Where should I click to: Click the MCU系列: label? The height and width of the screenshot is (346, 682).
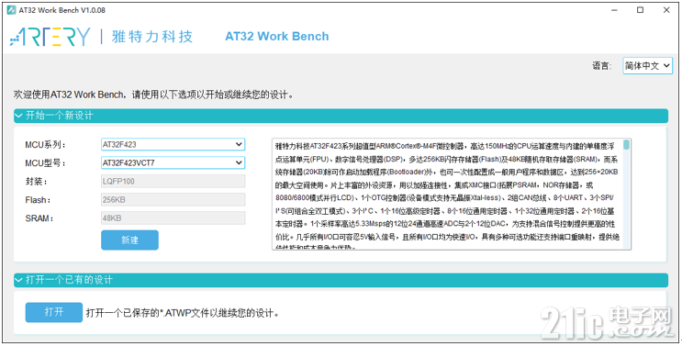(45, 144)
